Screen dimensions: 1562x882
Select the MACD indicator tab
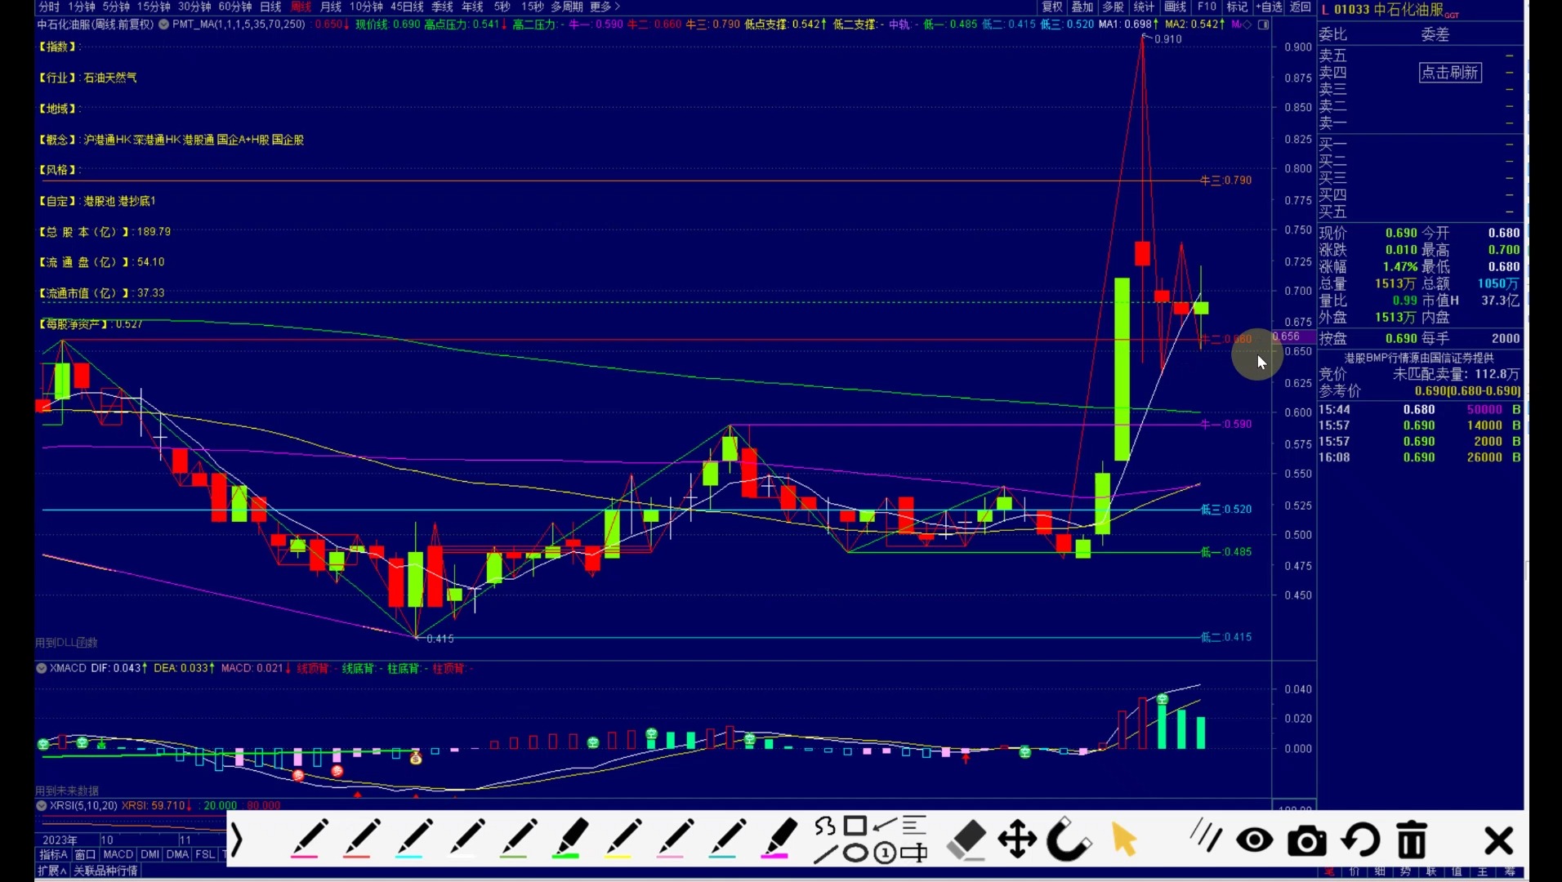[118, 854]
